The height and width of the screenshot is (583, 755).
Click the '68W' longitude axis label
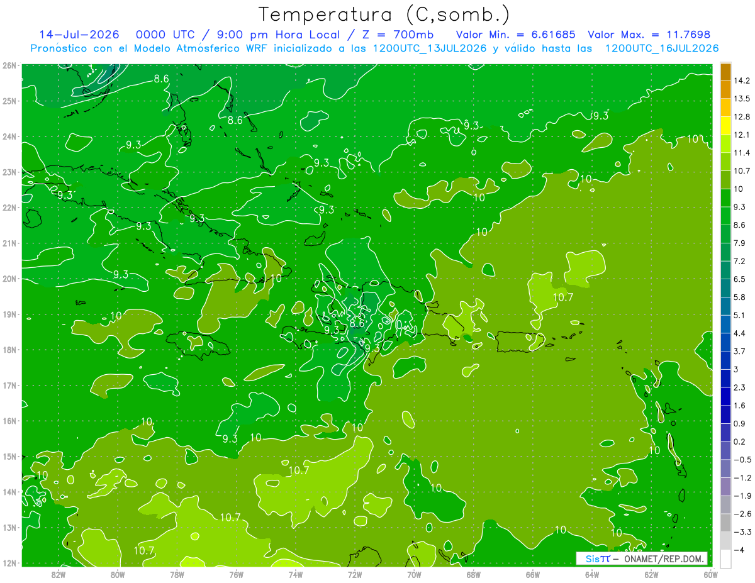(474, 574)
